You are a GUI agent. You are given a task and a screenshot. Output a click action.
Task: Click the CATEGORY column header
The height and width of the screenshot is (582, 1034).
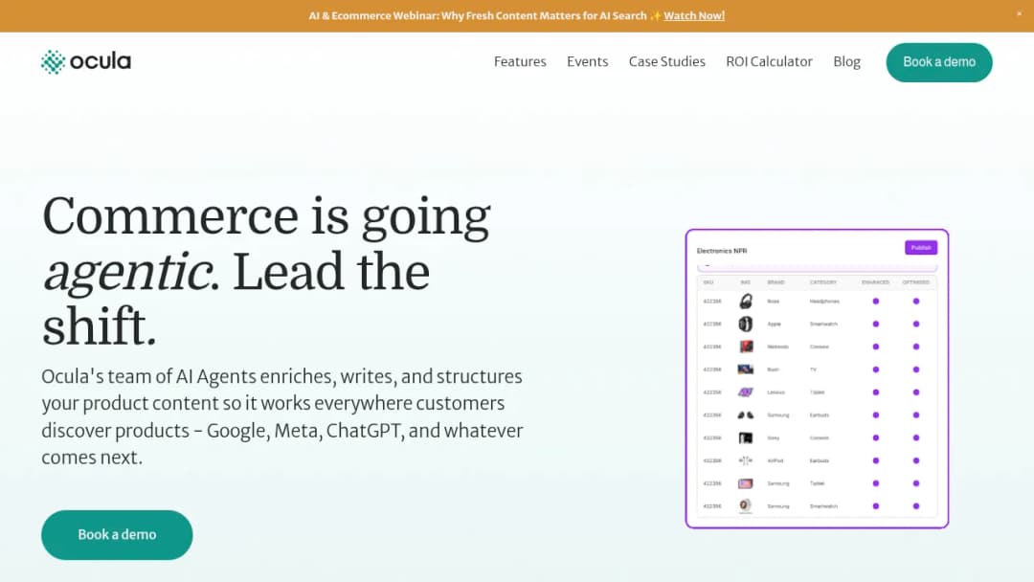(x=823, y=282)
